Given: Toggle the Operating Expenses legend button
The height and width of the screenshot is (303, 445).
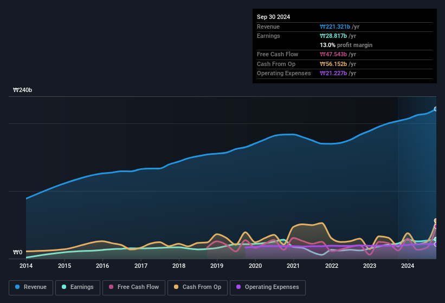Looking at the screenshot, I should [268, 287].
